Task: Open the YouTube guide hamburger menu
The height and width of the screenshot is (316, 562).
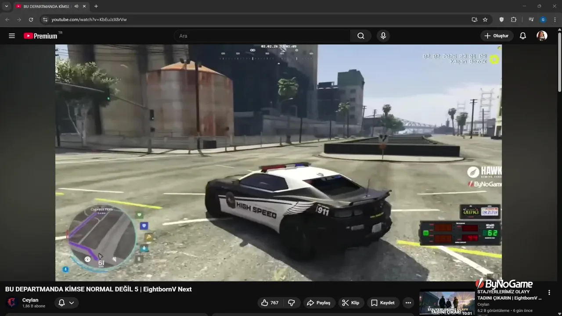Action: [12, 36]
